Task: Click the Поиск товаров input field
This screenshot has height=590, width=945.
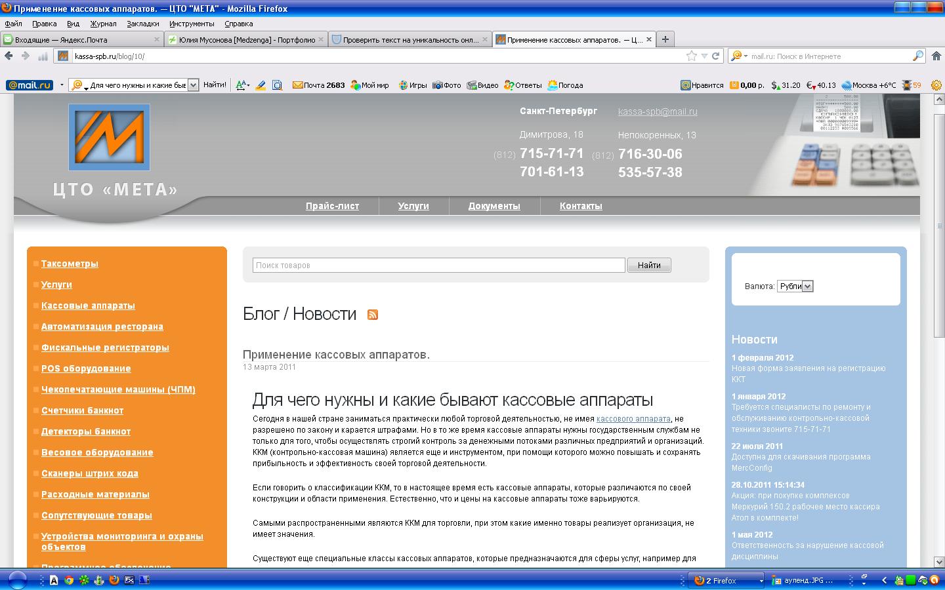Action: pos(439,265)
